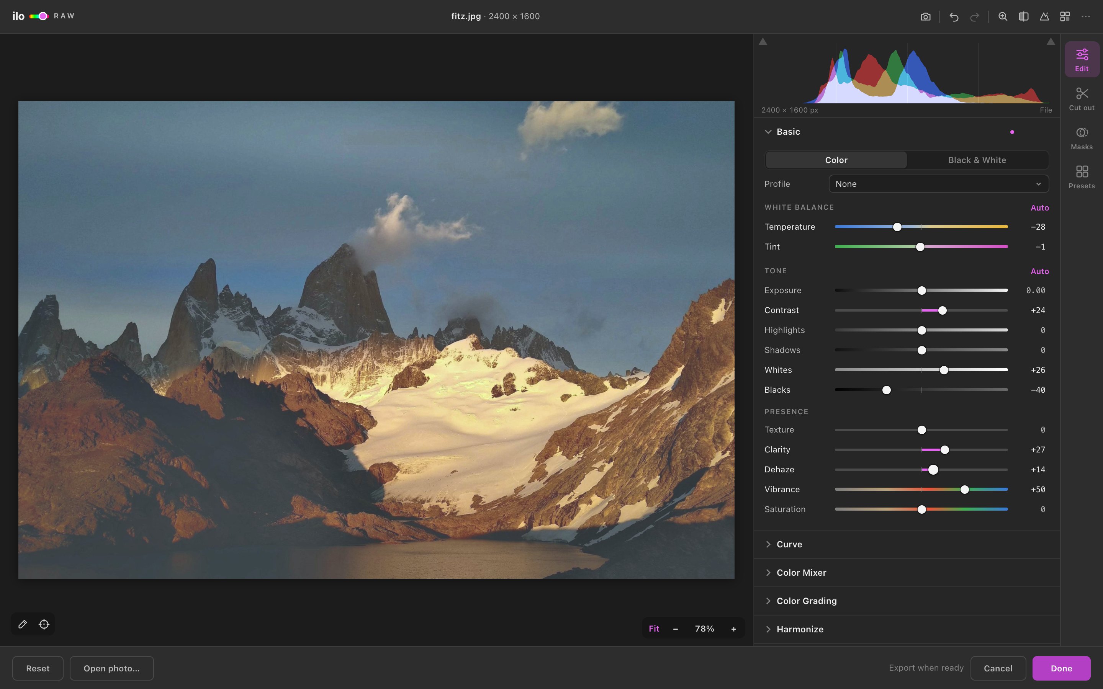1103x689 pixels.
Task: Click the zoom magnifier icon in toolbar
Action: [x=1003, y=17]
